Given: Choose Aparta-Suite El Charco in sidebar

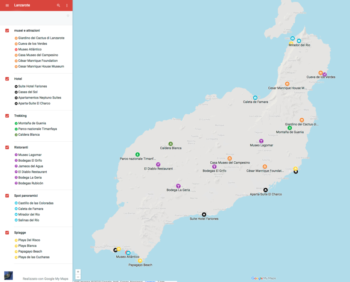Looking at the screenshot, I should pyautogui.click(x=34, y=103).
